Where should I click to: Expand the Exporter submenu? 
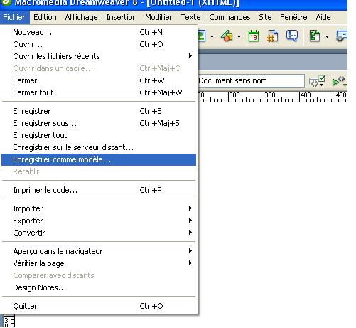point(99,221)
